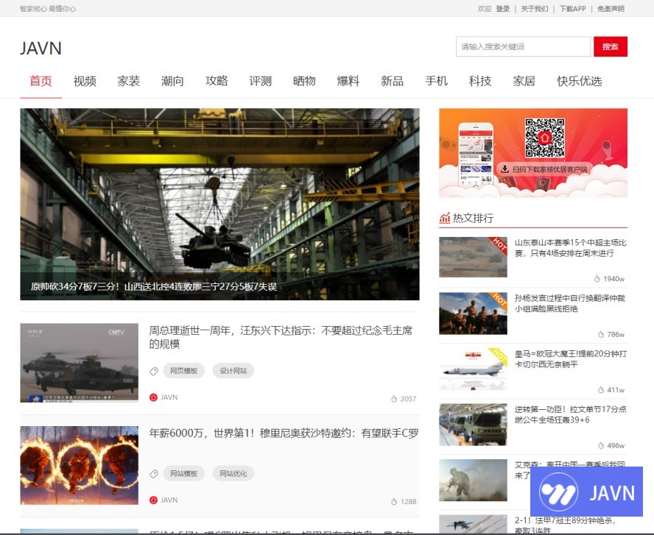Click the 热文排行 chart icon
Screen dimensions: 654x535
point(445,218)
